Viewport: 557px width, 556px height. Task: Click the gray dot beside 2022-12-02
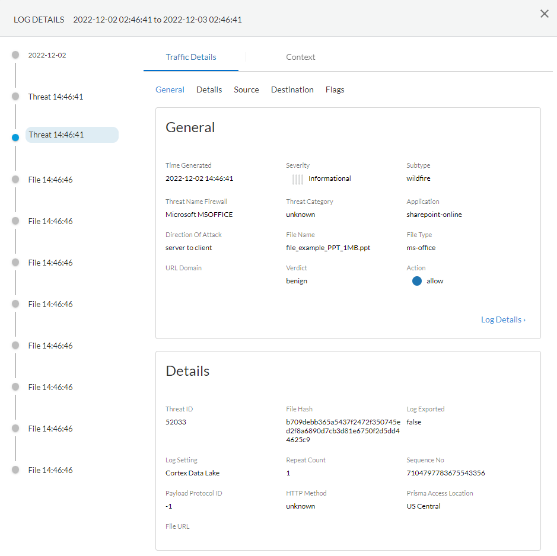pos(15,55)
